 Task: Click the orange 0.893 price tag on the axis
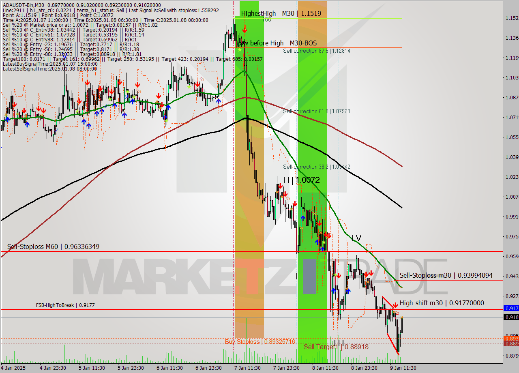(x=511, y=338)
